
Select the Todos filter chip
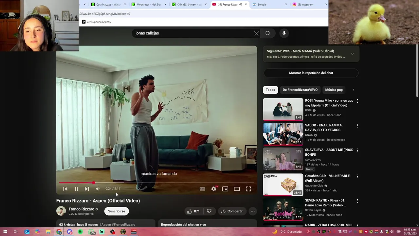coord(270,90)
